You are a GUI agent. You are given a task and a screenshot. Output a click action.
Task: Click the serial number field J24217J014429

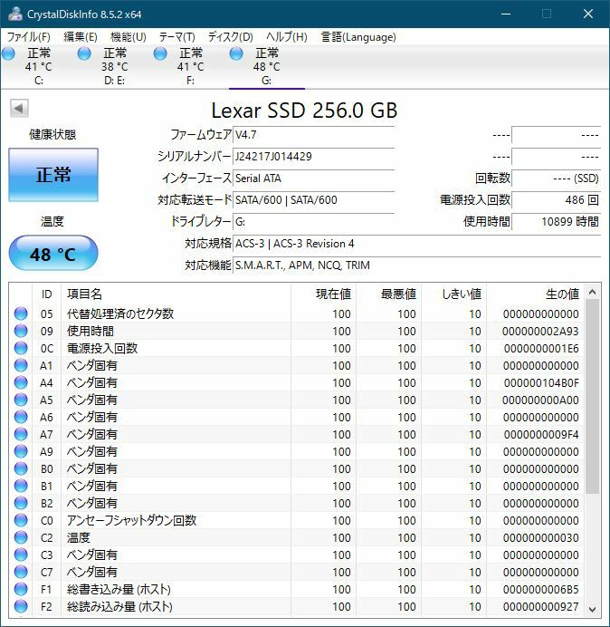tap(313, 157)
